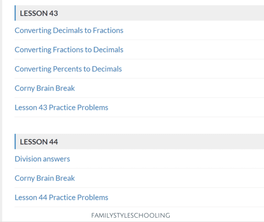Click the LESSON 44 section header
Screen dimensions: 264x222
click(39, 142)
